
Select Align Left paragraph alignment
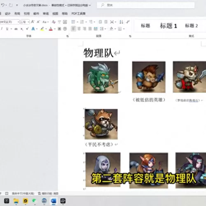pos(73,29)
